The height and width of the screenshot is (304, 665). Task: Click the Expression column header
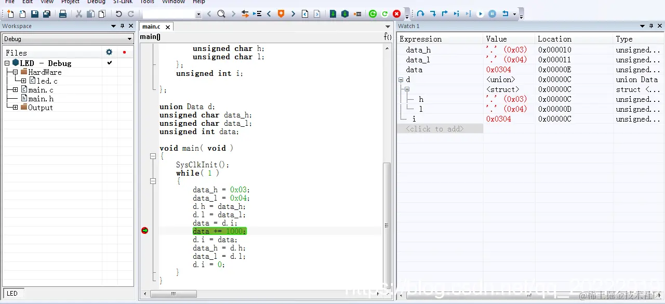441,39
